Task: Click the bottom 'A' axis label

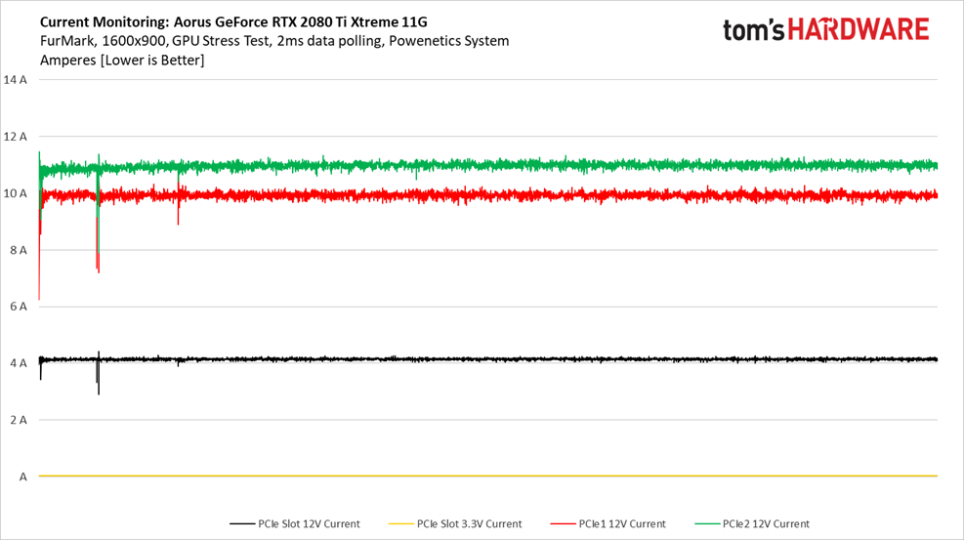Action: (22, 477)
